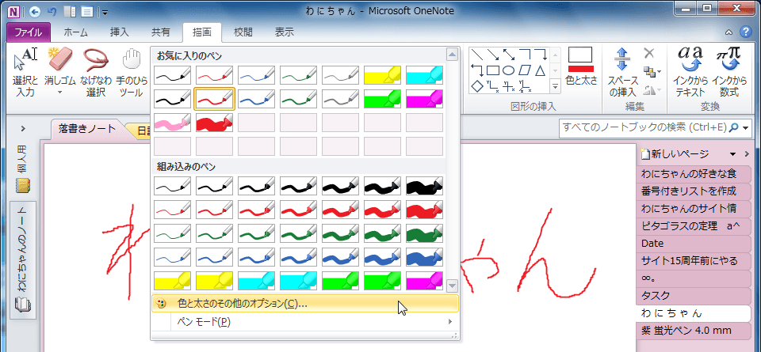Pick the thickest green built-in pen

(x=424, y=233)
